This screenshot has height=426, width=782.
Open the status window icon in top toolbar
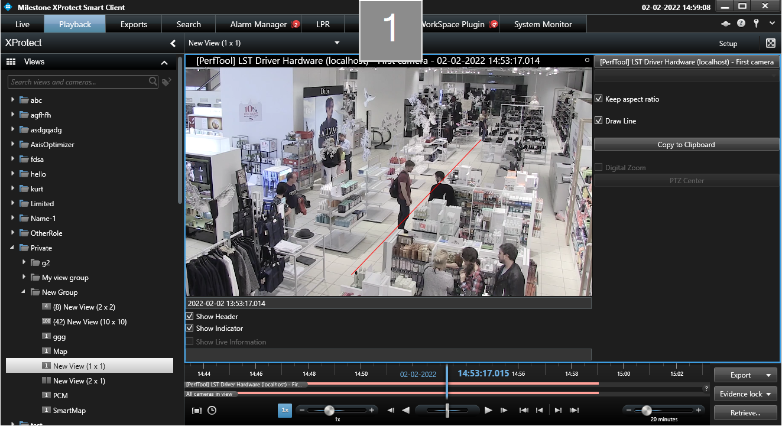click(726, 24)
